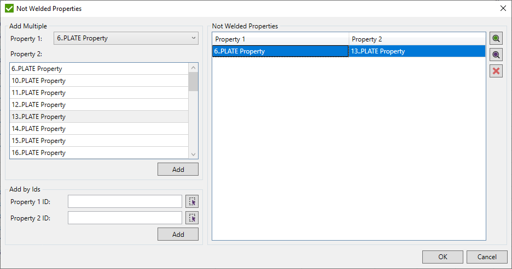Click the pick icon beside Property 2 ID
The width and height of the screenshot is (512, 269).
(x=191, y=218)
